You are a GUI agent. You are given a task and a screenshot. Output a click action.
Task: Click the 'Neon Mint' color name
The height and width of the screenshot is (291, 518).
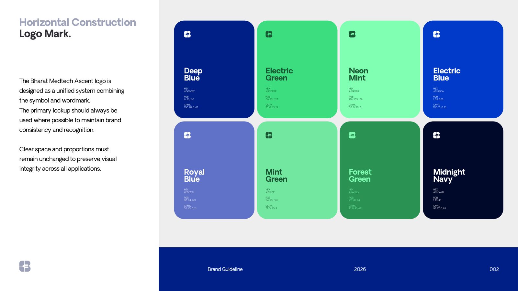pos(358,74)
